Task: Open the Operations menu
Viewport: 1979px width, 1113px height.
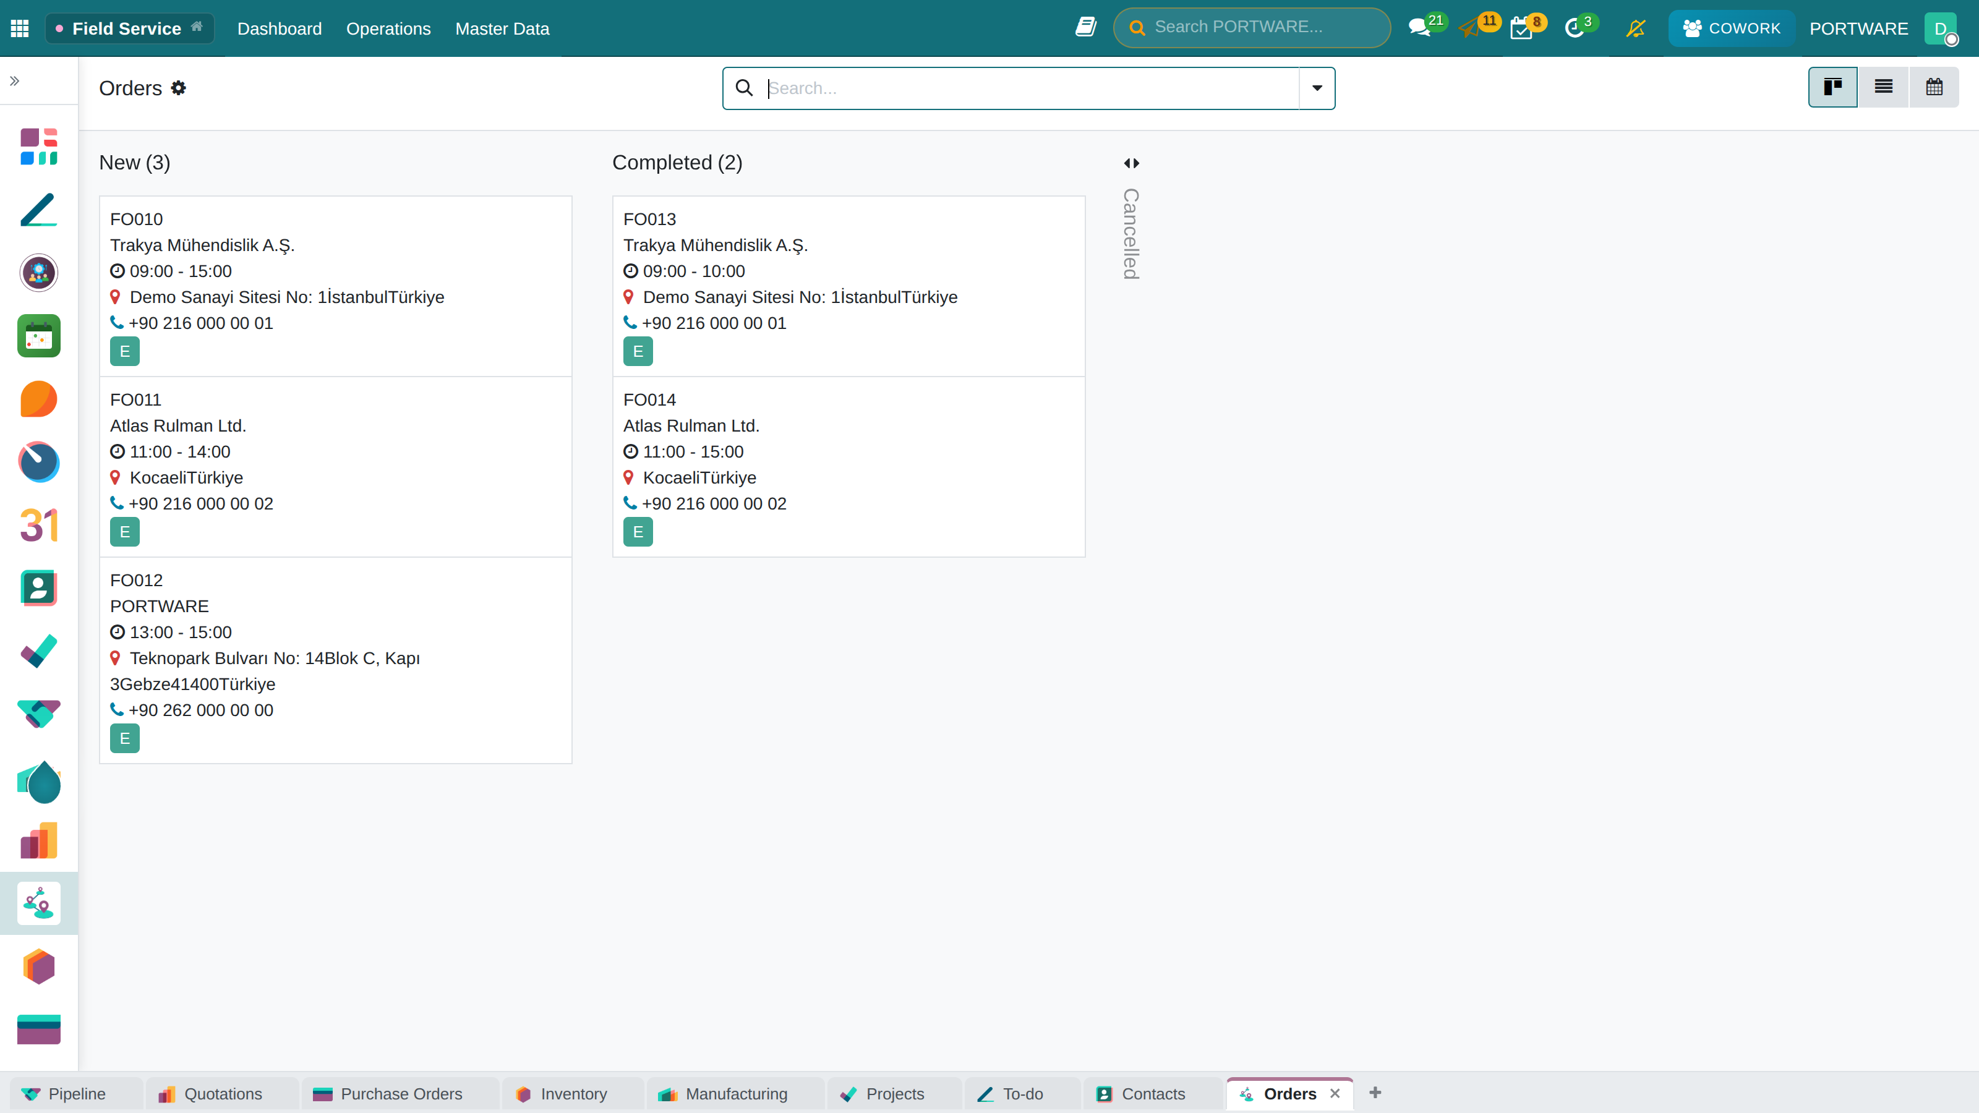Action: (388, 28)
